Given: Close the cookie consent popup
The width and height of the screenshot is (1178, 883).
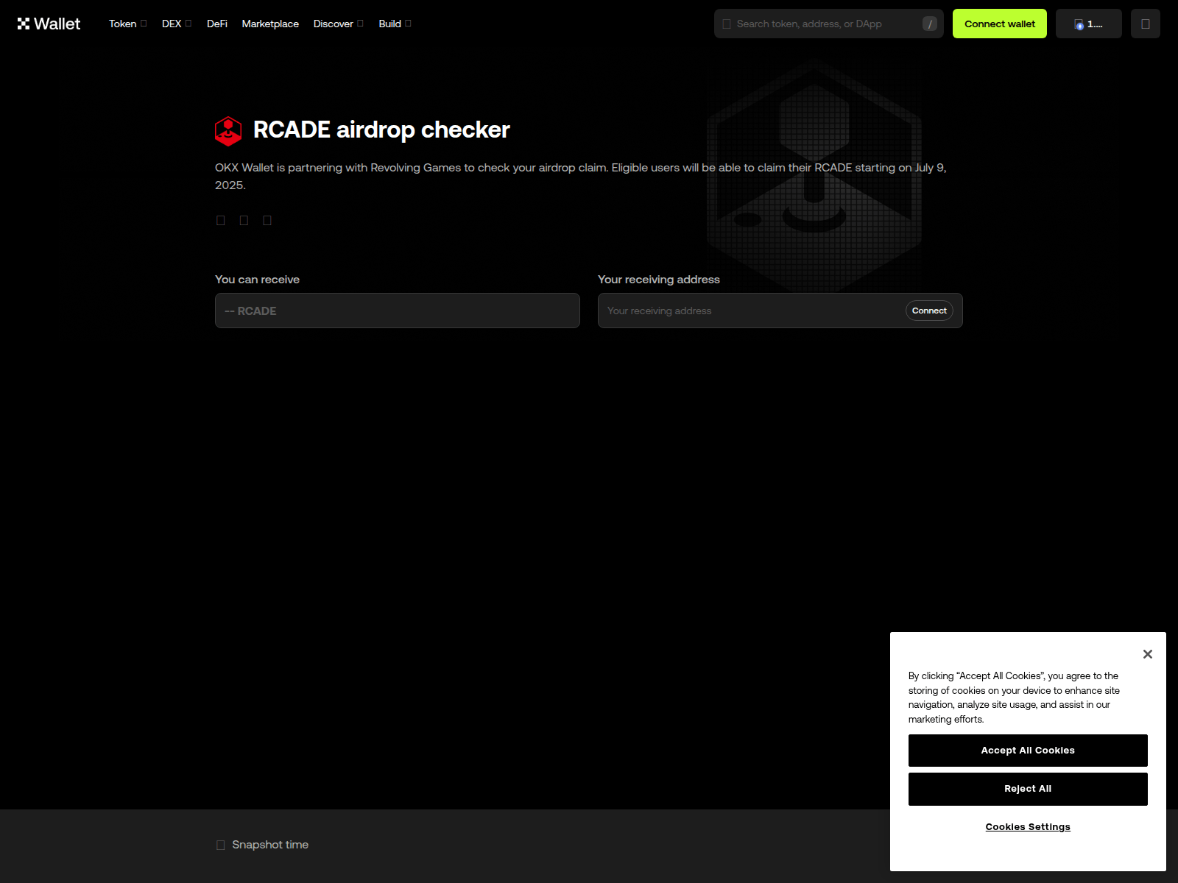Looking at the screenshot, I should click(1147, 654).
